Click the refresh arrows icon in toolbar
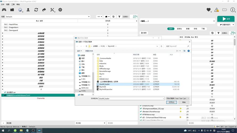Viewport: 237px width, 133px height. (36, 10)
